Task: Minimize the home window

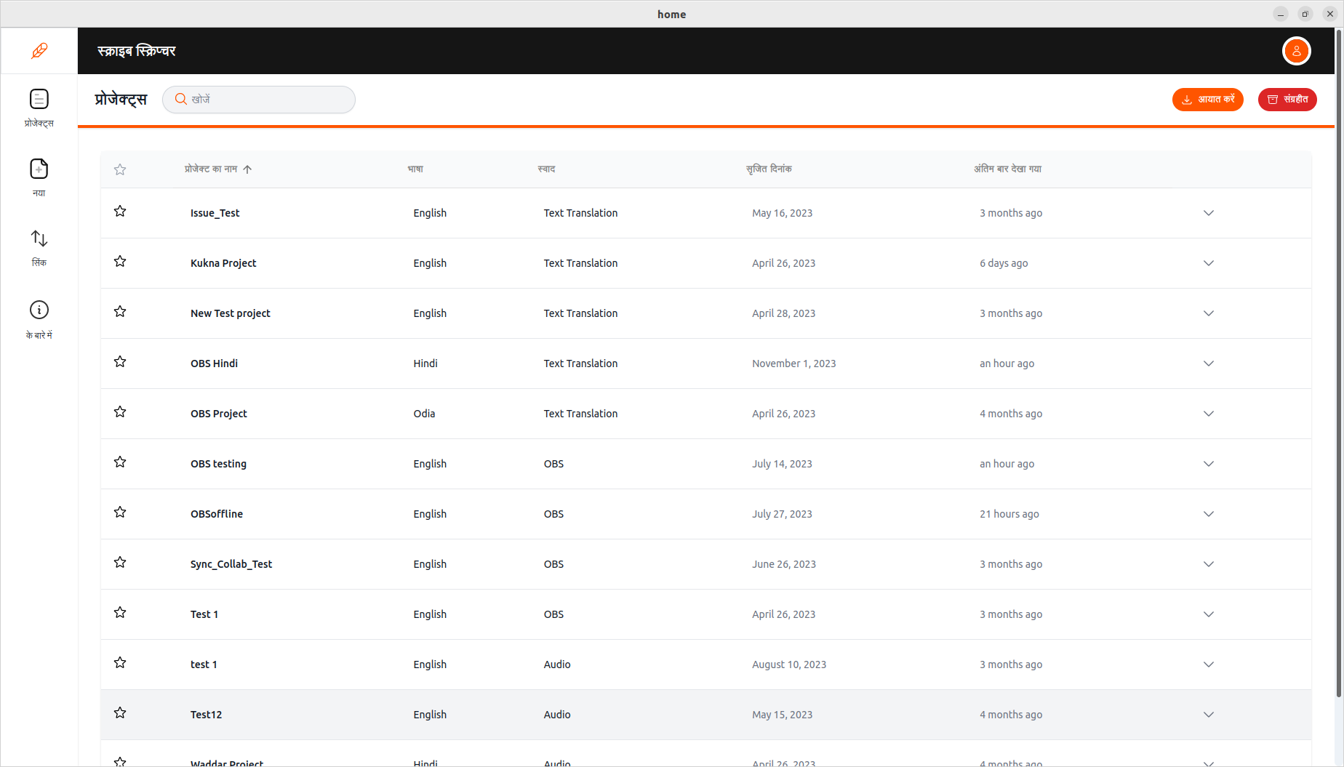Action: 1281,14
